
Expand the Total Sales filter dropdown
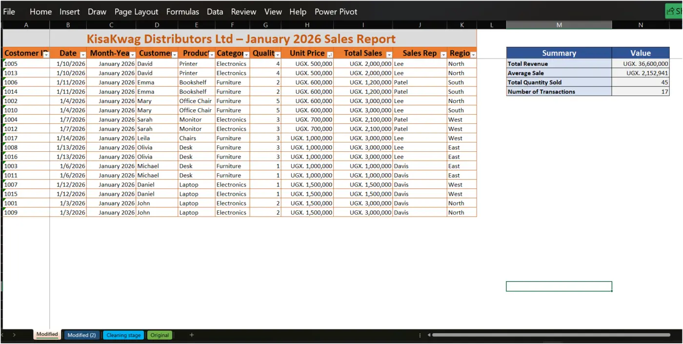pyautogui.click(x=389, y=55)
